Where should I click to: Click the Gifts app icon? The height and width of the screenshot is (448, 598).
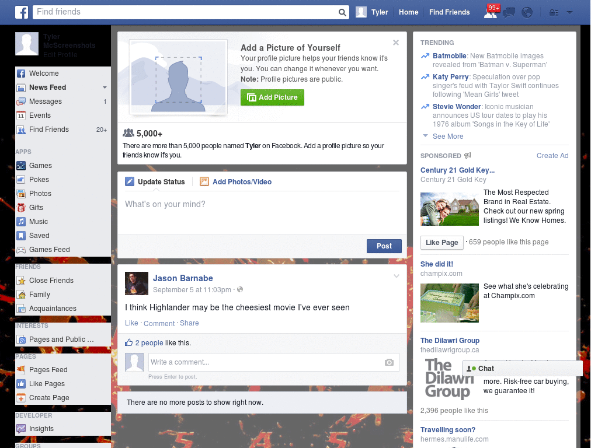point(21,208)
